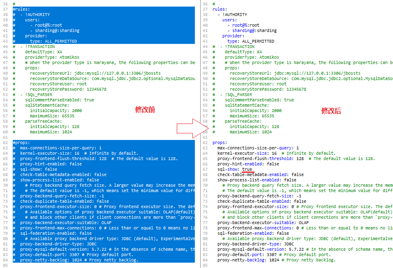Viewport: 393px width, 268px height.
Task: Click the commented '# - sharding@:sharding' line
Action: click(x=46, y=30)
